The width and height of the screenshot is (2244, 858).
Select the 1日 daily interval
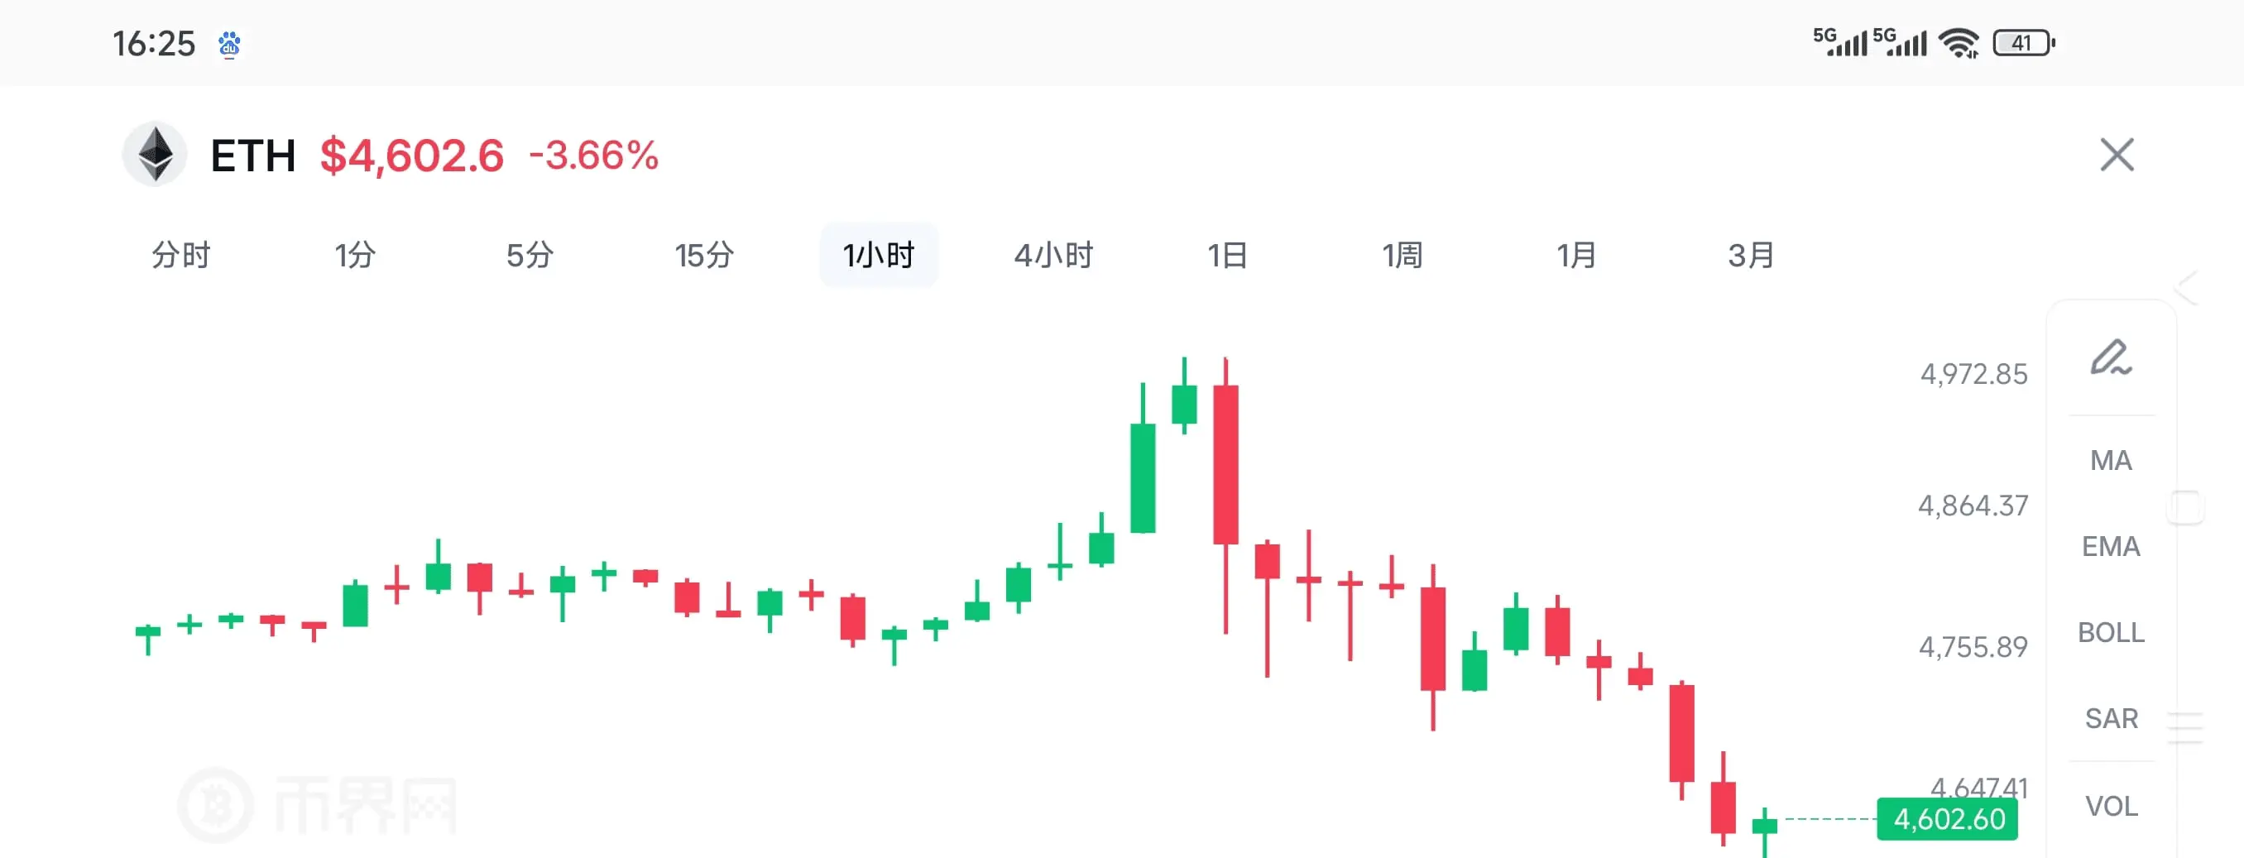(x=1227, y=255)
